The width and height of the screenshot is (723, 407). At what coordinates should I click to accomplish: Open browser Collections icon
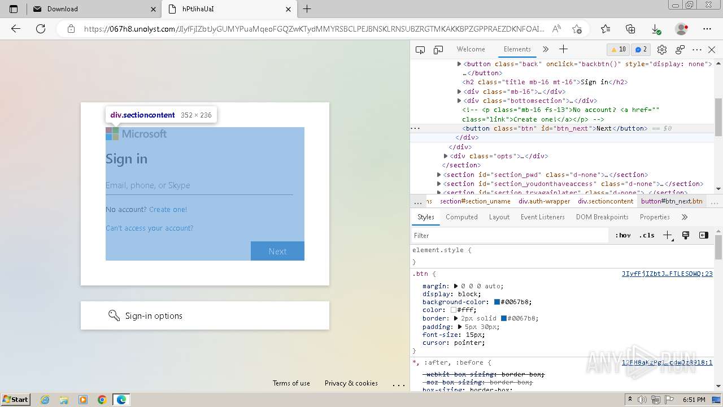pyautogui.click(x=631, y=29)
